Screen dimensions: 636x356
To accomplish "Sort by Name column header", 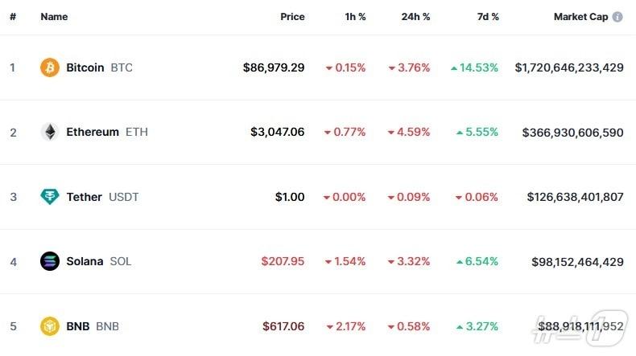I will 54,17.
